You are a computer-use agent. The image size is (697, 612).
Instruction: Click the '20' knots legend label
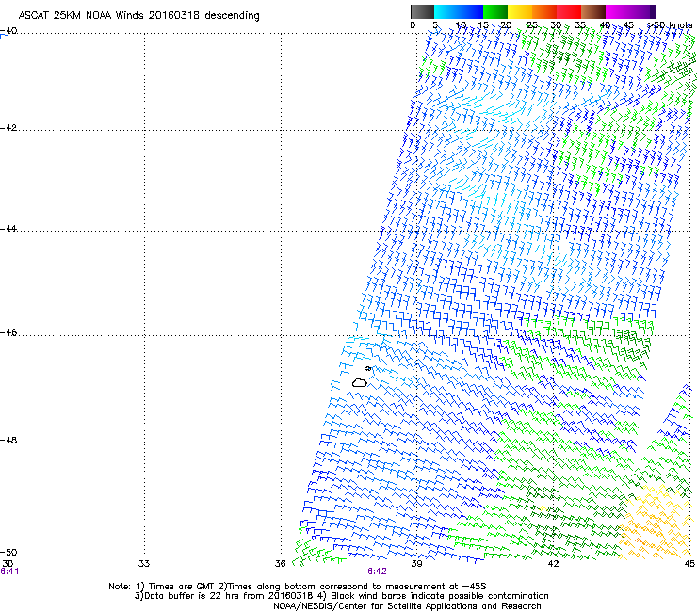pyautogui.click(x=506, y=25)
